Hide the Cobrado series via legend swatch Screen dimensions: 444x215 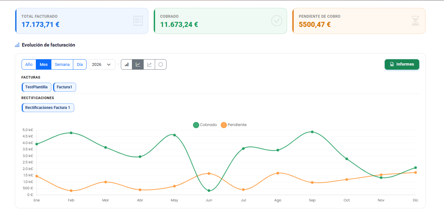(x=196, y=125)
